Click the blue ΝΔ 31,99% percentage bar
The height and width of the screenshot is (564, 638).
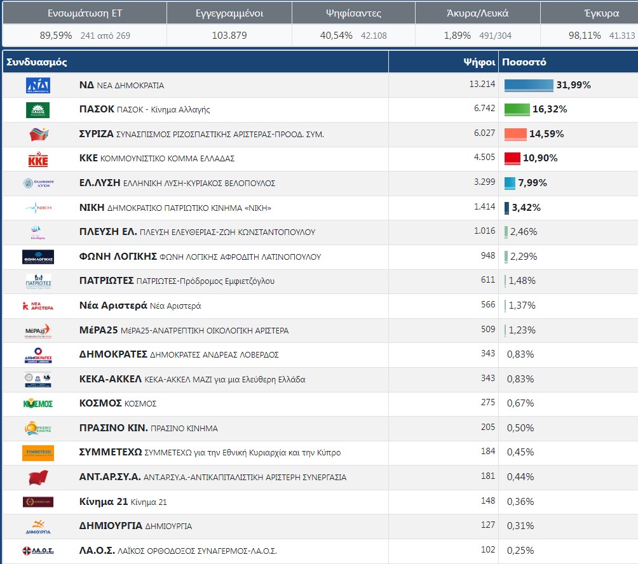pos(529,85)
